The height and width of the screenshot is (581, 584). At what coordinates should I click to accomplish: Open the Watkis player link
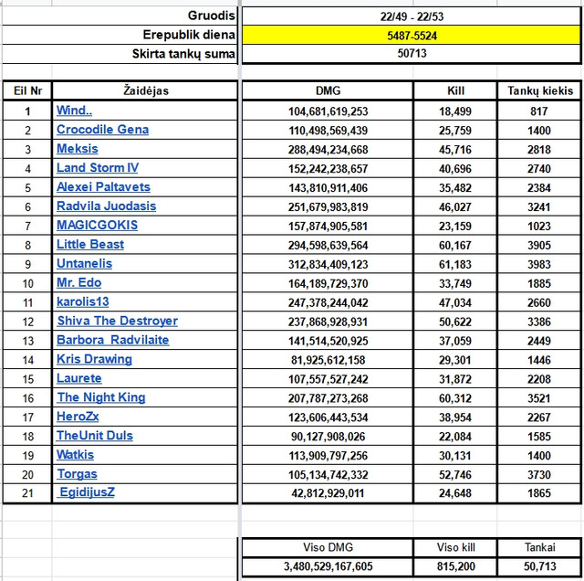(75, 455)
